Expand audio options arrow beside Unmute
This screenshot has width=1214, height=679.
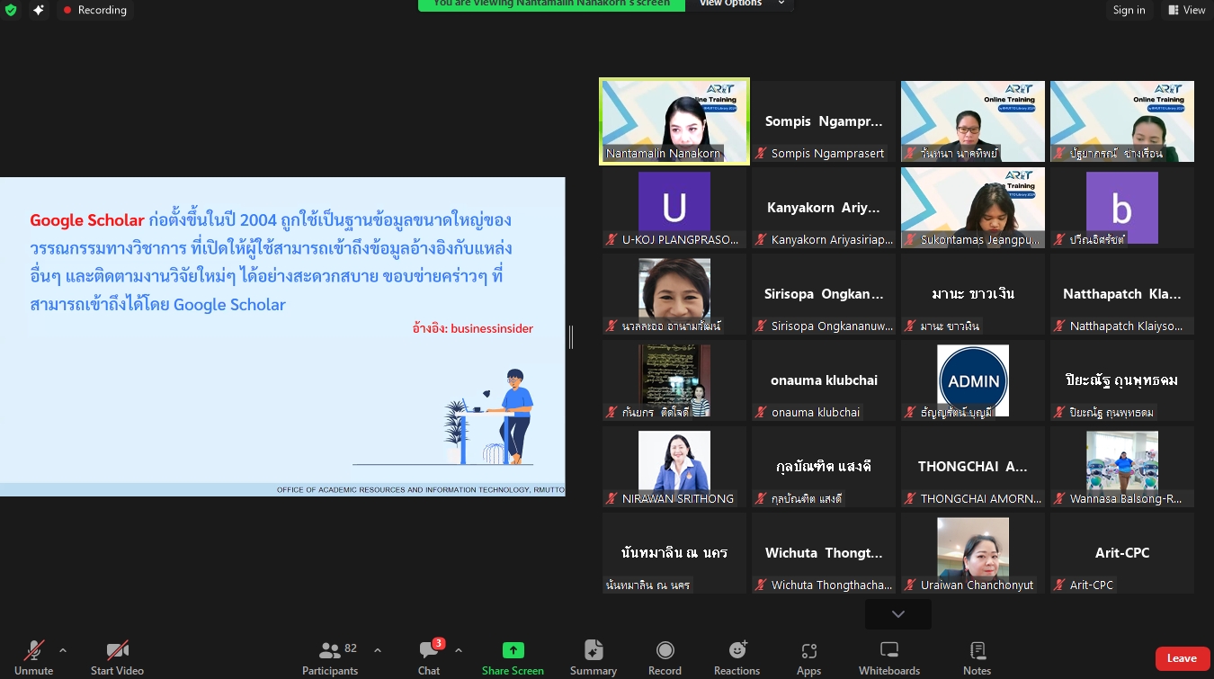tap(63, 650)
